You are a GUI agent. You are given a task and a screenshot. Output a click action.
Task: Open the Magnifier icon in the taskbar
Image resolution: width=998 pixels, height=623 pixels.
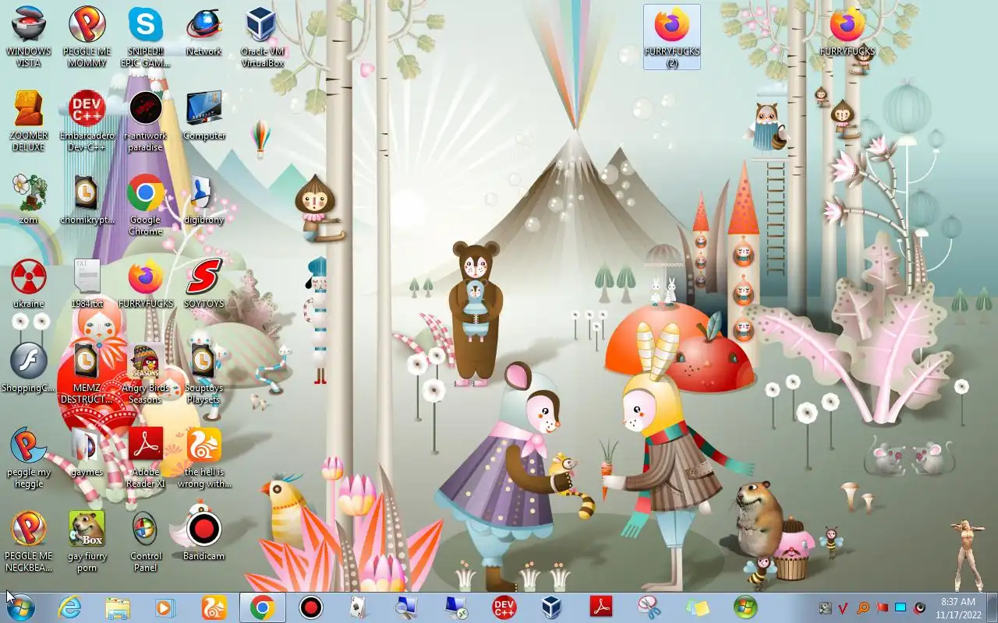[406, 607]
